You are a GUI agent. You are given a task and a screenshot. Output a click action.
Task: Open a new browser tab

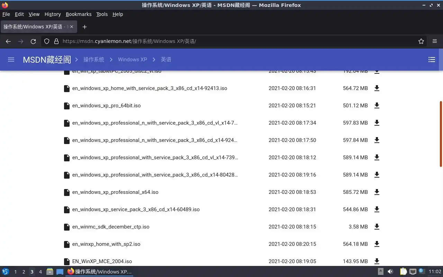84,27
